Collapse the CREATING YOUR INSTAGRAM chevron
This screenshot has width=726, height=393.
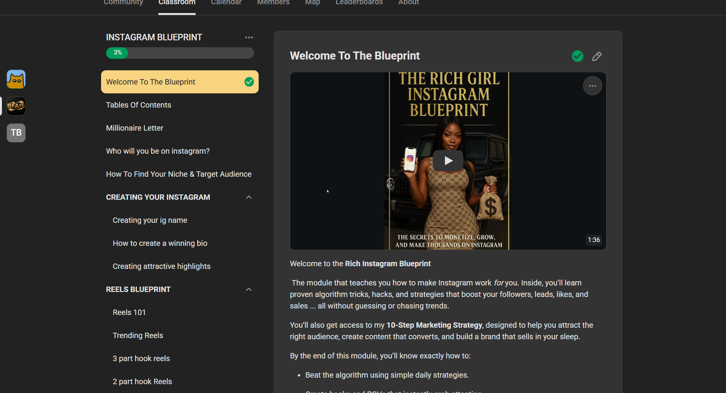pos(249,197)
